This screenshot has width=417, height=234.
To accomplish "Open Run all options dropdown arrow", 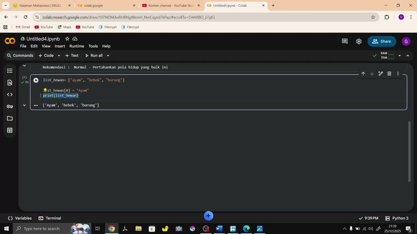I will tap(108, 56).
